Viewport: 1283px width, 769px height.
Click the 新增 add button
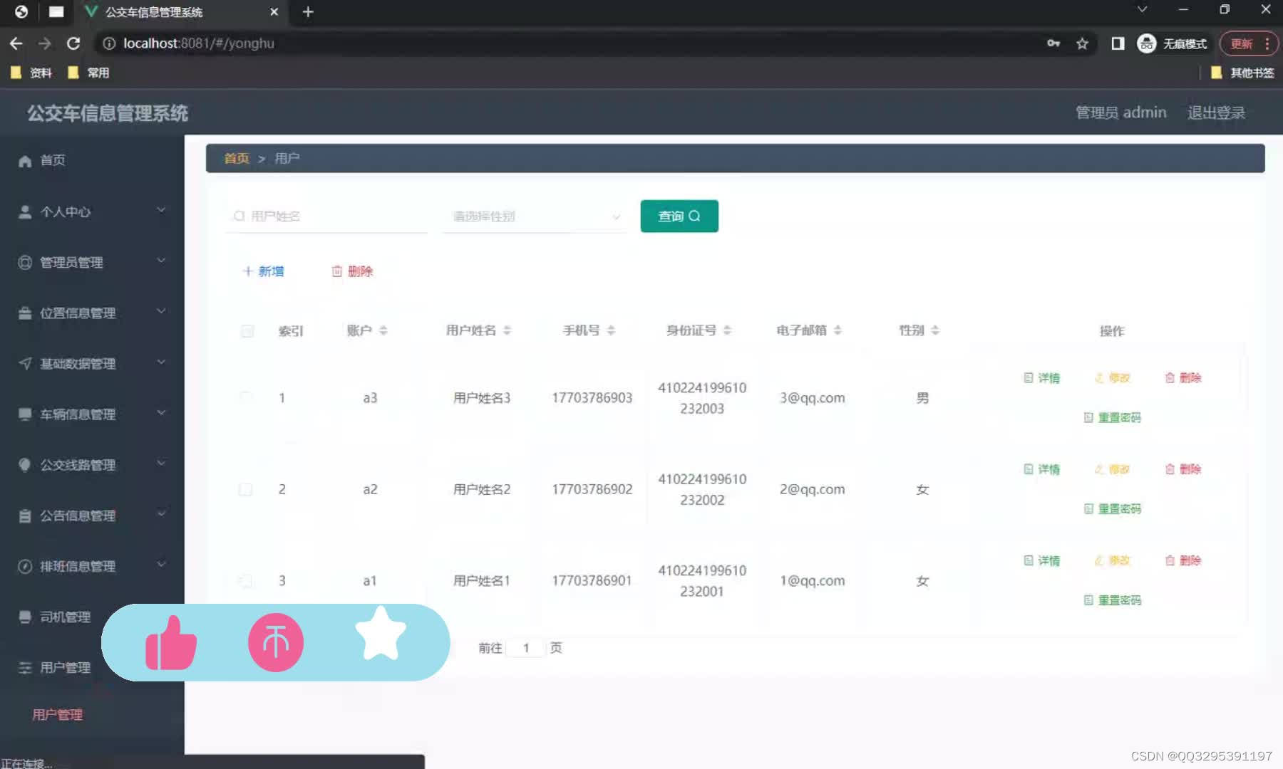[x=263, y=271]
